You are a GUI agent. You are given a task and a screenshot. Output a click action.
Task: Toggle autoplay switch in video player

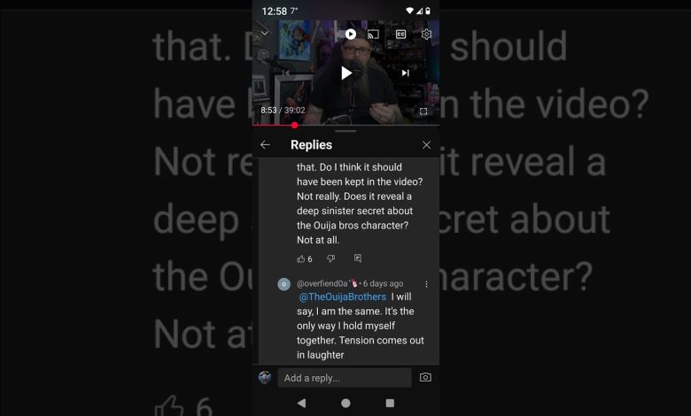pos(350,34)
